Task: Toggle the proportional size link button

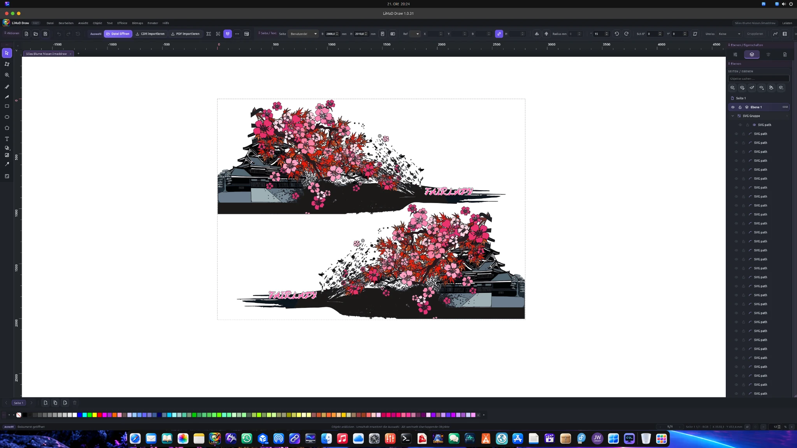Action: click(x=499, y=34)
